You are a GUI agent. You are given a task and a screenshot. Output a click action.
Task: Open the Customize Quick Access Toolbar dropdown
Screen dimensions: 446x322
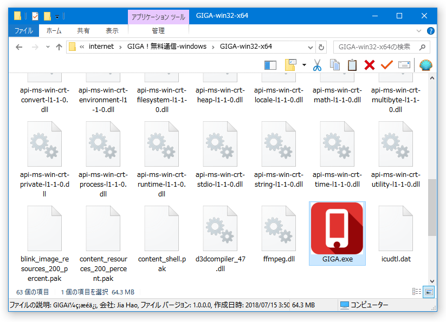[57, 17]
